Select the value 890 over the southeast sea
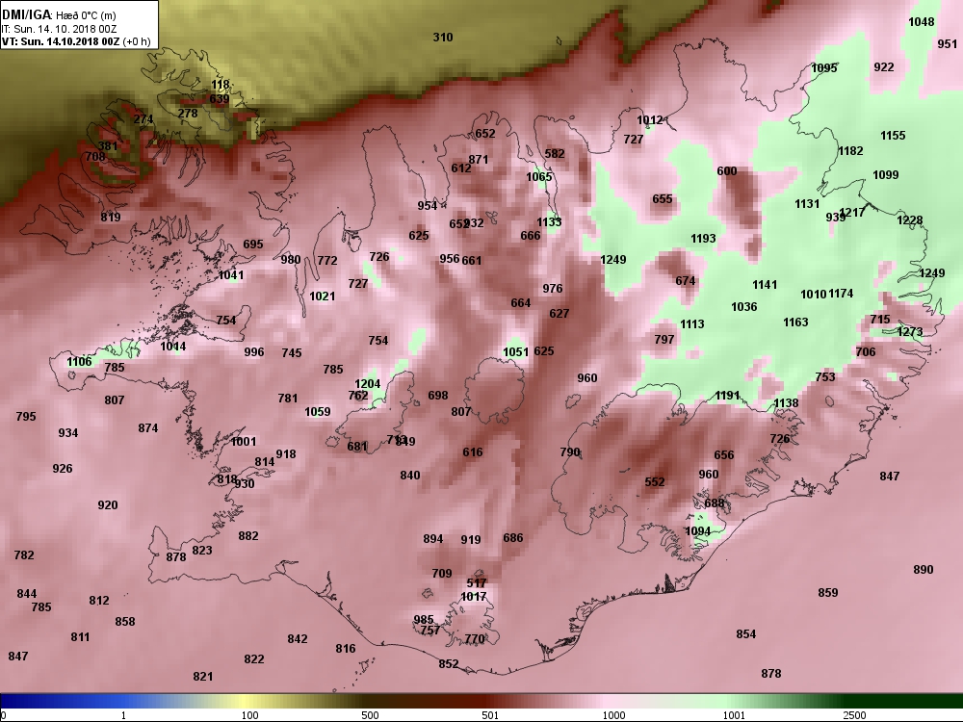 click(924, 570)
